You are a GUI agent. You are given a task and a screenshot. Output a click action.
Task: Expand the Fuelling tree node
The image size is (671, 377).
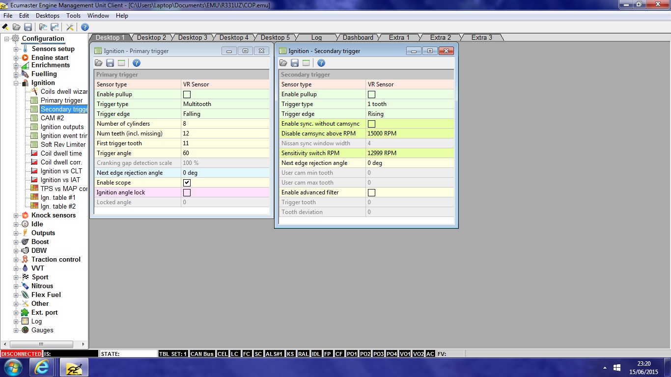[x=16, y=74]
